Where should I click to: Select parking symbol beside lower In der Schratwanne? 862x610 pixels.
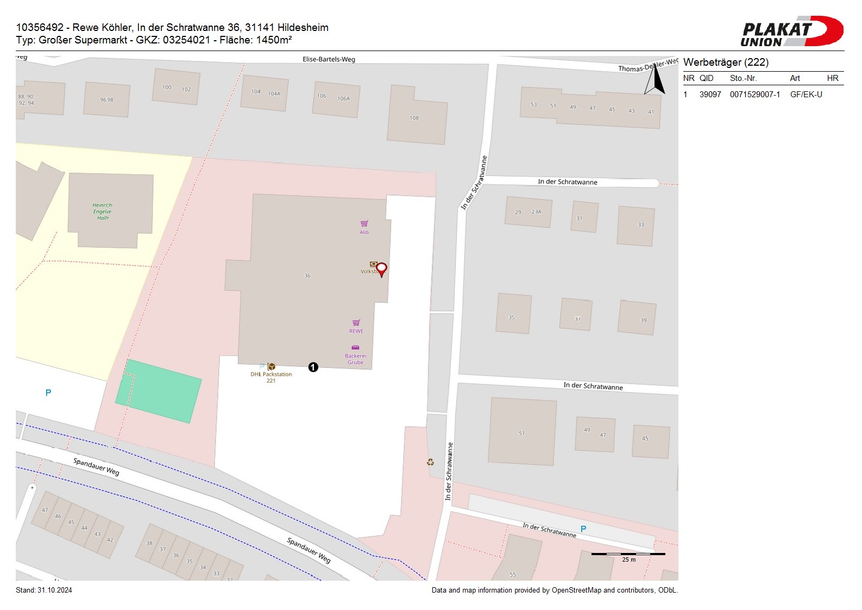point(583,529)
